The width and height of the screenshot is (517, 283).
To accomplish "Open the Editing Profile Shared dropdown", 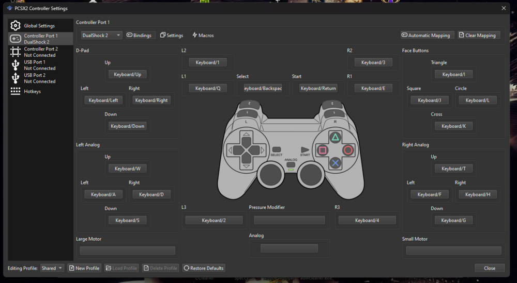I will point(52,268).
